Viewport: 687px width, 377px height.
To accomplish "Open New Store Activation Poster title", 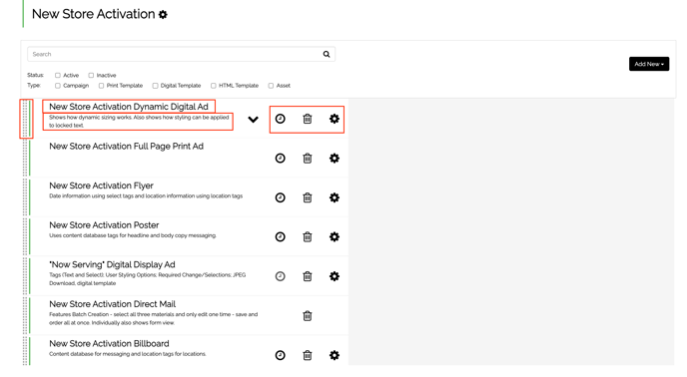I will [x=104, y=225].
